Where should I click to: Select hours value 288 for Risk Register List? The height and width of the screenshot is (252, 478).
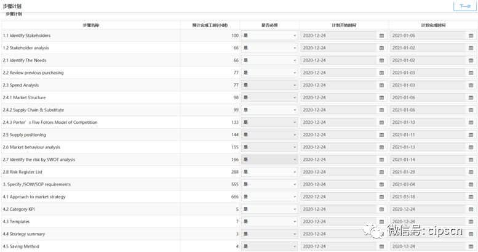pyautogui.click(x=235, y=172)
